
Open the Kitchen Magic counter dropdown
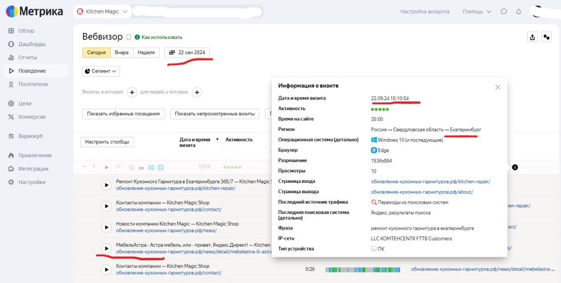pos(102,11)
